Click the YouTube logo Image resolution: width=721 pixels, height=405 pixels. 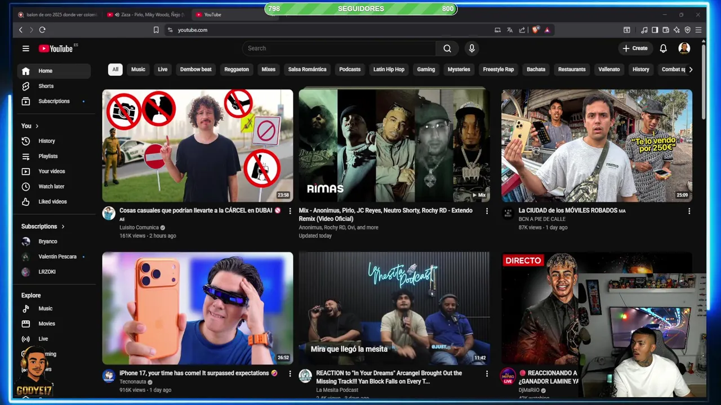[56, 48]
